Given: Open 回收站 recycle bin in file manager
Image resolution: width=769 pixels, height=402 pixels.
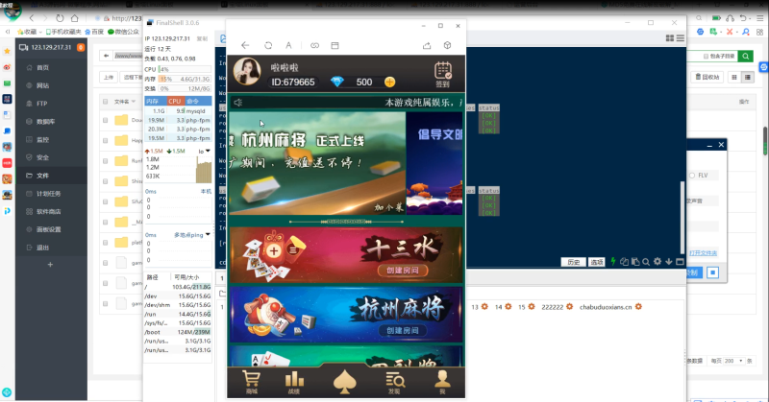Looking at the screenshot, I should pos(707,77).
